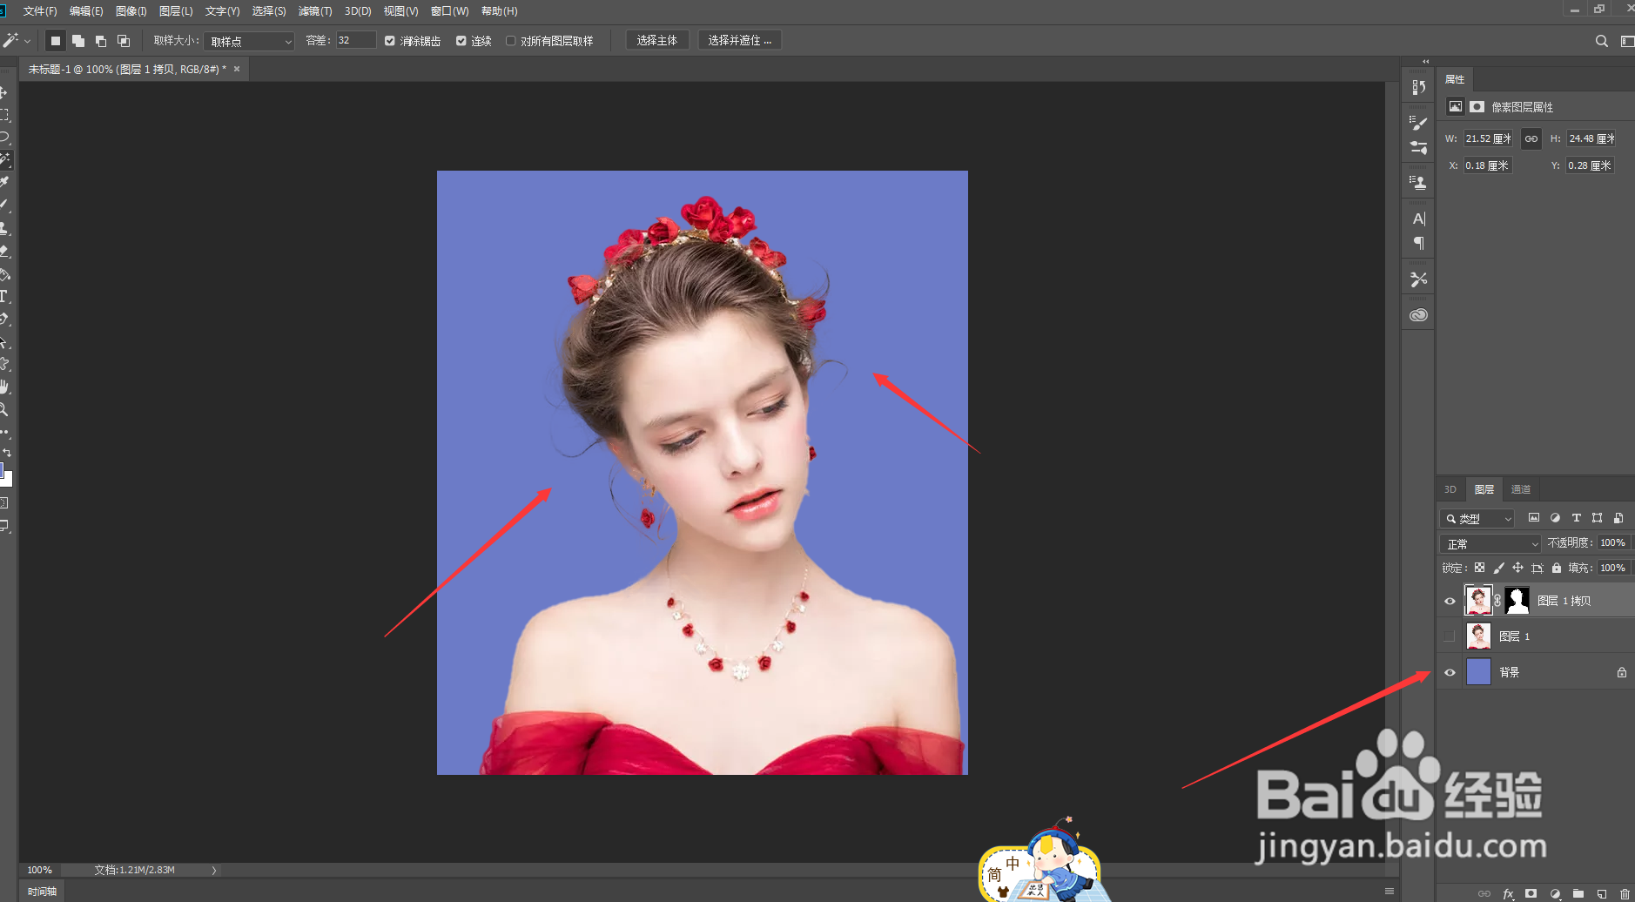
Task: Click the foreground/background color swatch
Action: 4,475
